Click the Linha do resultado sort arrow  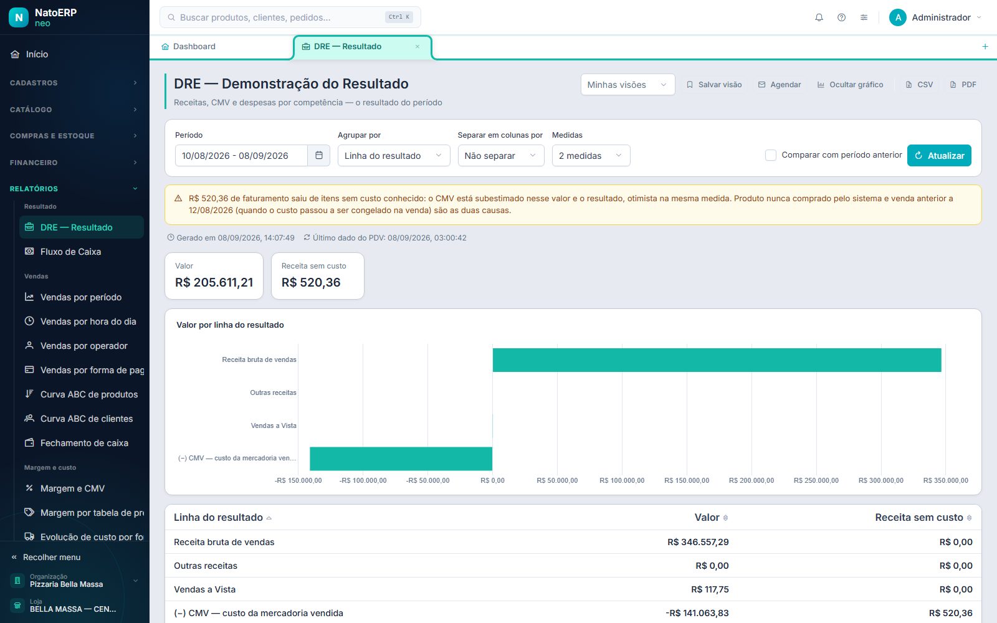[x=269, y=518]
